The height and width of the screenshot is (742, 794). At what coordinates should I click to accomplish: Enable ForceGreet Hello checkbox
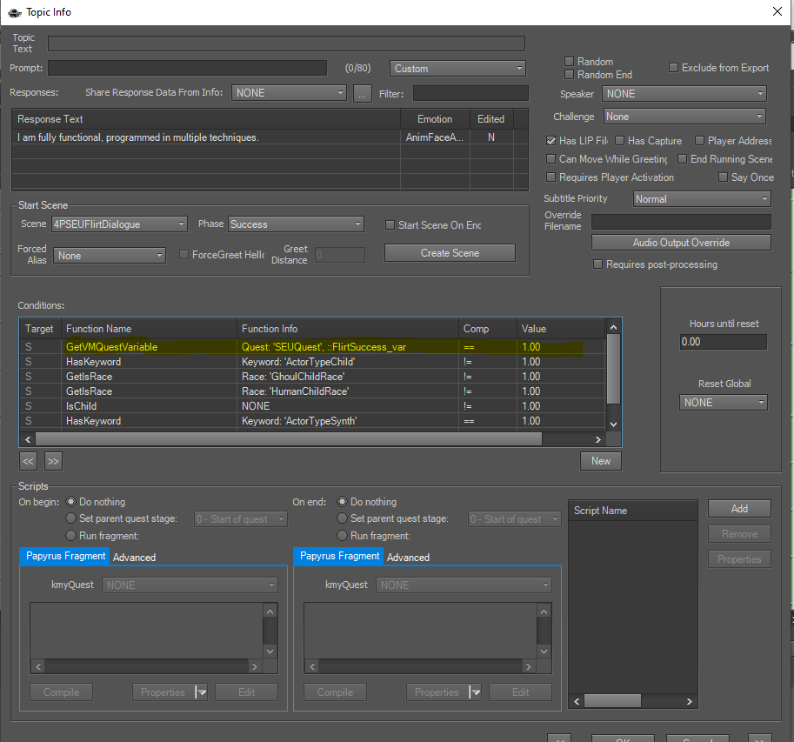point(184,254)
